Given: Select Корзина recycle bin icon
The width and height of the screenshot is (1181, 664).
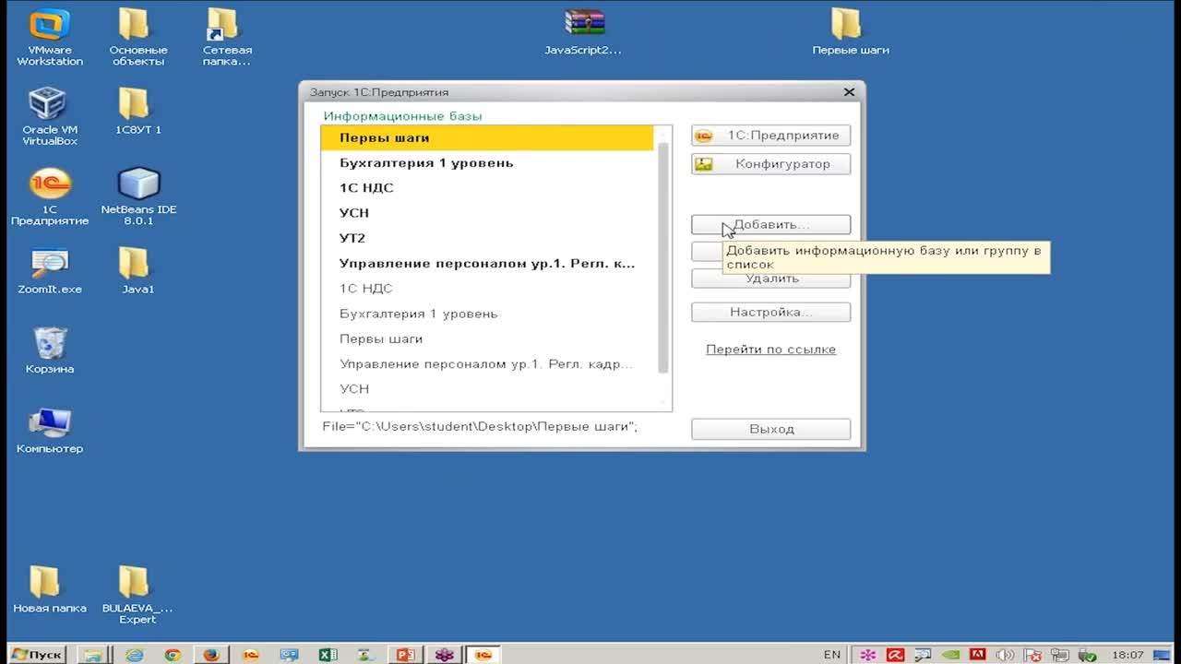Looking at the screenshot, I should (x=50, y=350).
